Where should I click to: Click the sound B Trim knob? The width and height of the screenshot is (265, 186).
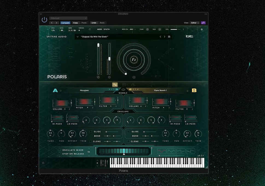click(x=198, y=134)
